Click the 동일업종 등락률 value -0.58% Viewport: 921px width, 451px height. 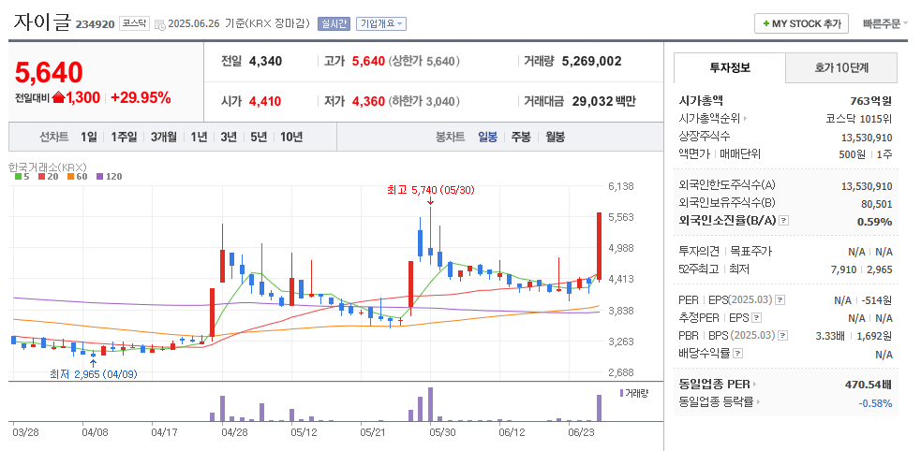tap(875, 403)
